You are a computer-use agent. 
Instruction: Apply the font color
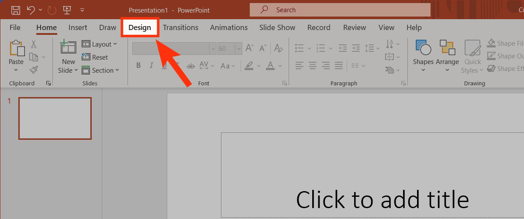[270, 66]
